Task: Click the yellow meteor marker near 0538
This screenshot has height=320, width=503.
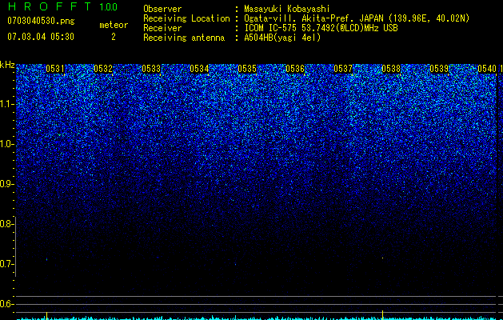Action: (383, 315)
